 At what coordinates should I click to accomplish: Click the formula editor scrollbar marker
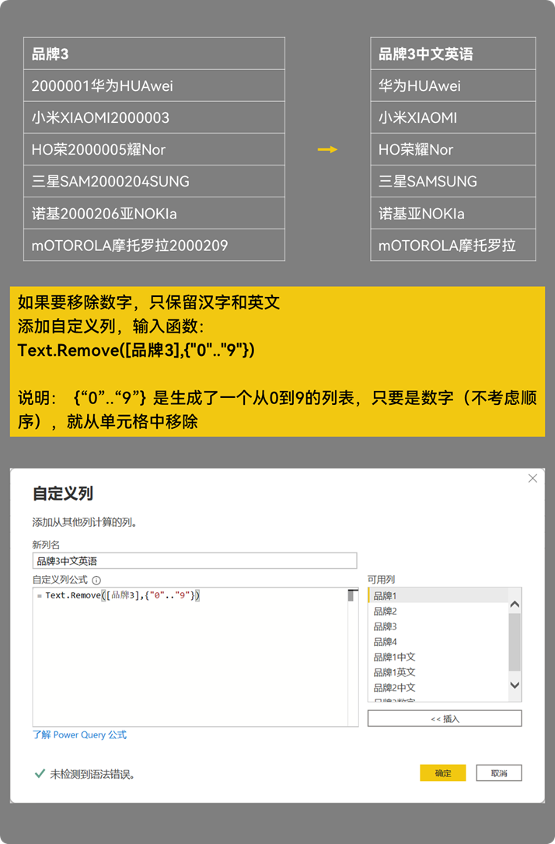[x=353, y=595]
